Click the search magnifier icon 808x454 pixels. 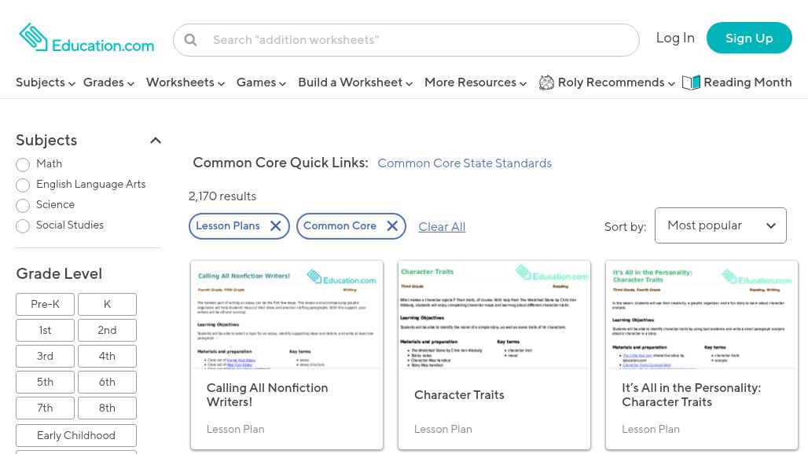[190, 40]
